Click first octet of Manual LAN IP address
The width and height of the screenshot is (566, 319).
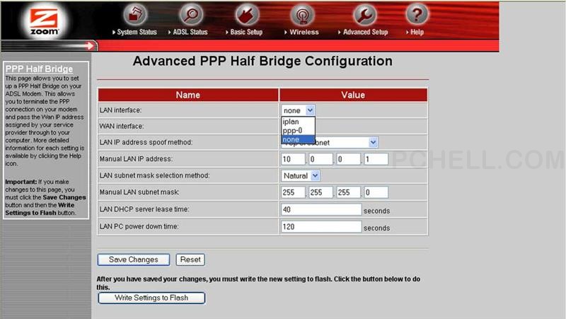pyautogui.click(x=293, y=159)
